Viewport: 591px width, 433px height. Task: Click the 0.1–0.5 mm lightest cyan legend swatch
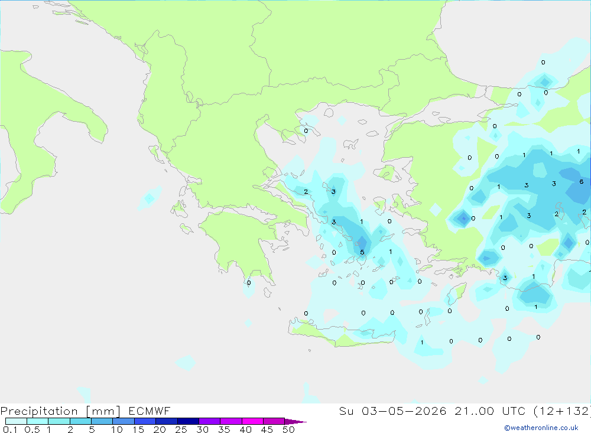click(16, 421)
